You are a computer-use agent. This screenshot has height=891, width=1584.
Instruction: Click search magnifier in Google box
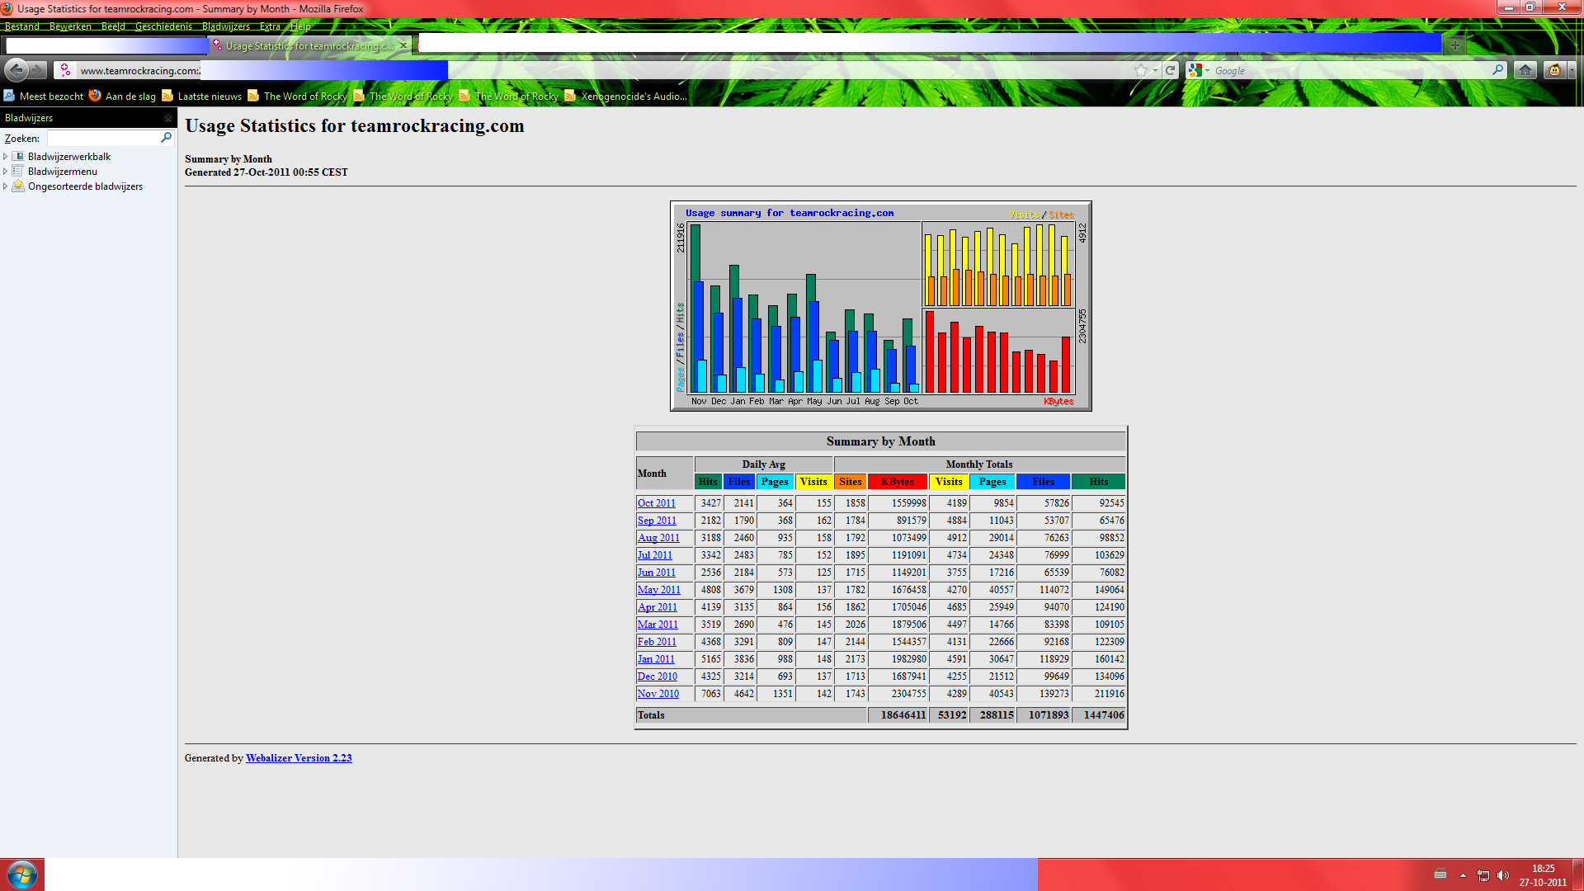click(1497, 70)
